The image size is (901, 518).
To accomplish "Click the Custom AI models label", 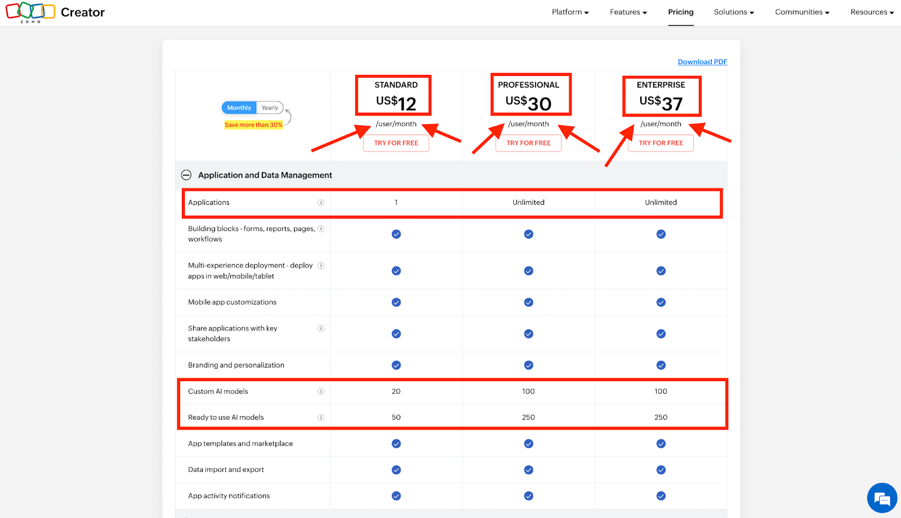I will click(218, 391).
